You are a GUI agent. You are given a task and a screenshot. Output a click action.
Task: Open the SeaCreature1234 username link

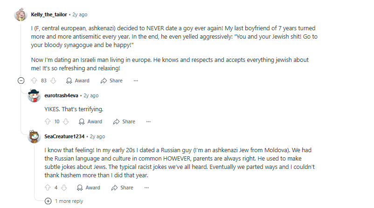coord(64,136)
